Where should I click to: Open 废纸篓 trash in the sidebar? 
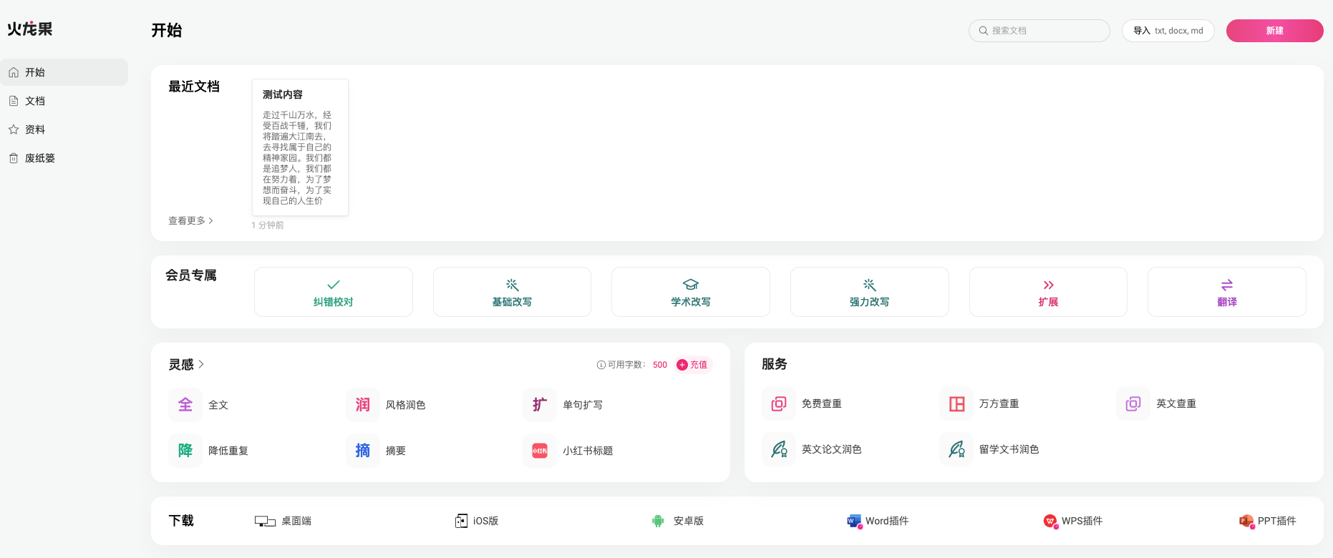[39, 158]
